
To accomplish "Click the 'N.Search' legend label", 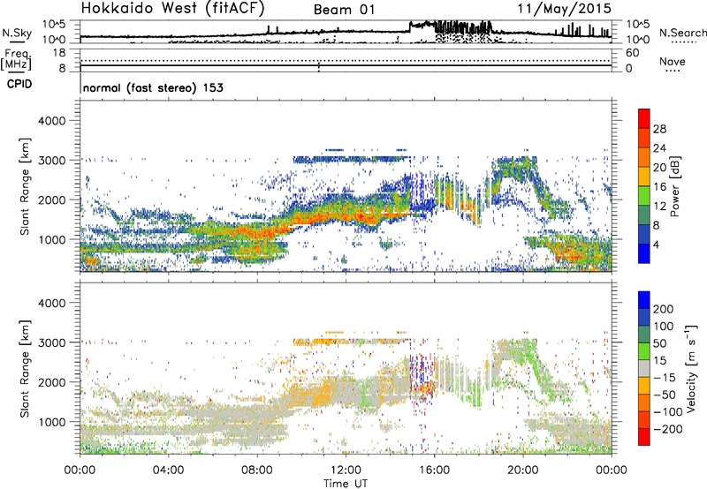I will click(x=682, y=33).
